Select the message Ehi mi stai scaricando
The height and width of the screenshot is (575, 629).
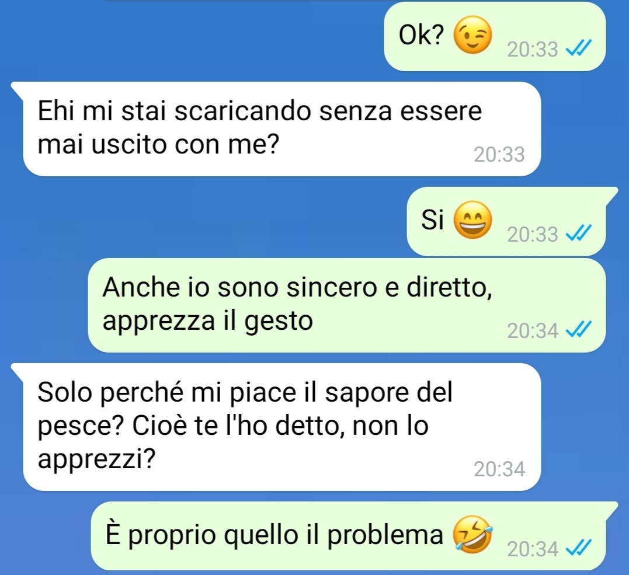[x=282, y=128]
